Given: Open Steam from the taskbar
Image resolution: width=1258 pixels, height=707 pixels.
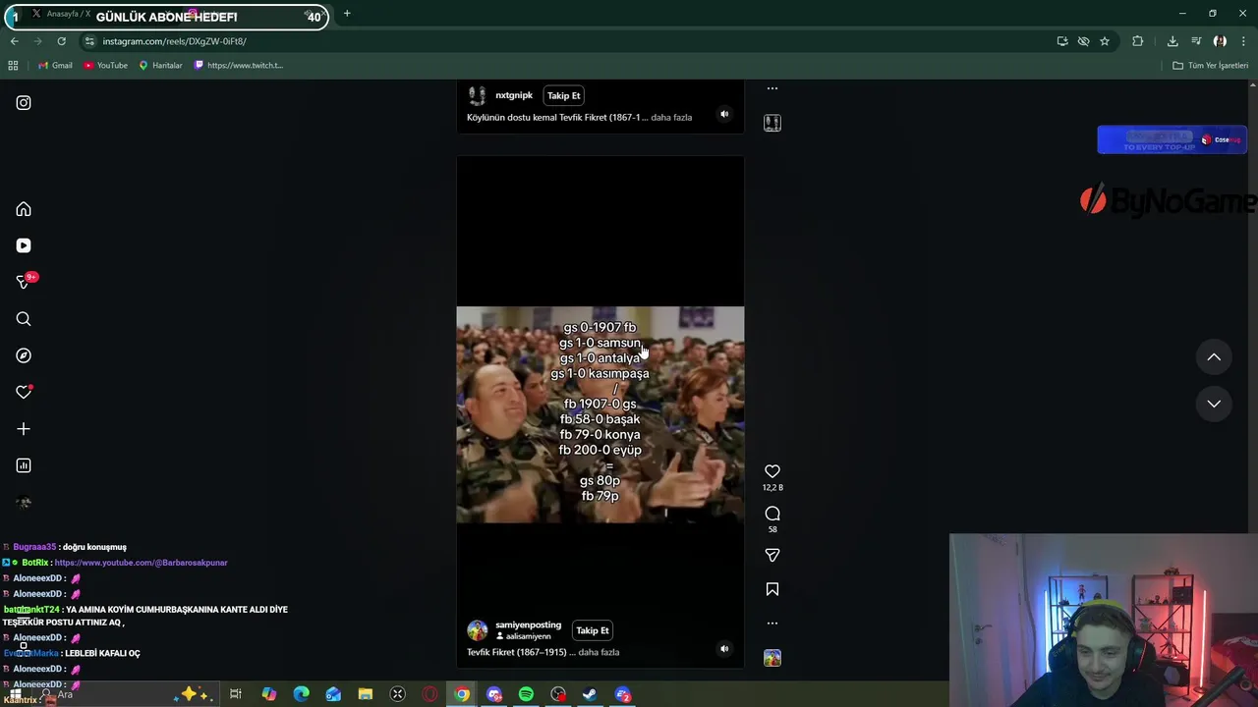Looking at the screenshot, I should click(590, 695).
